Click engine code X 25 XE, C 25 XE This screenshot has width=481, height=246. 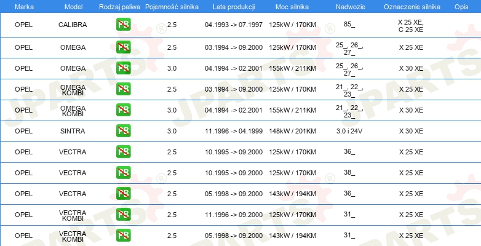411,26
